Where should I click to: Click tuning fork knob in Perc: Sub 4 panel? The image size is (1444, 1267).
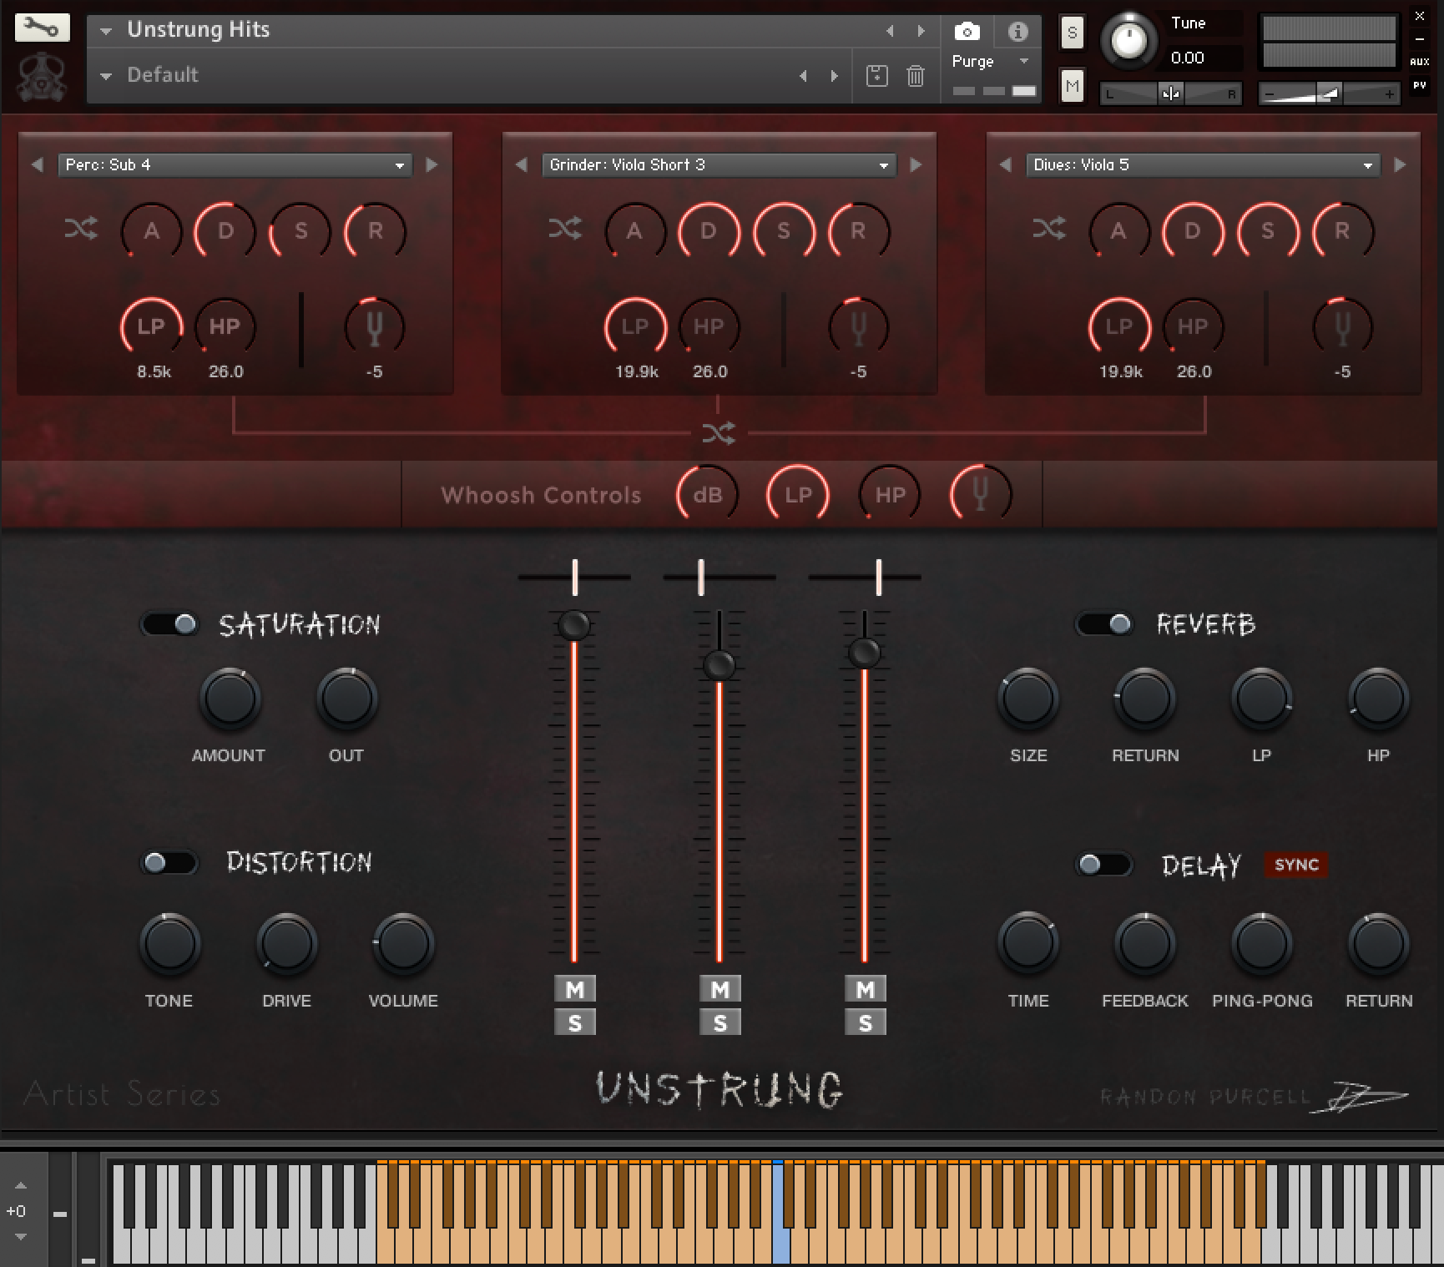[375, 327]
